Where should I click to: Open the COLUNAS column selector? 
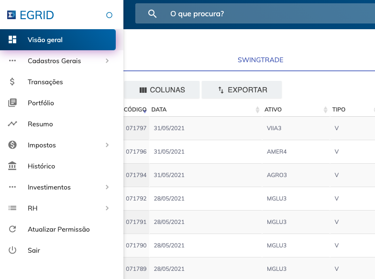coord(162,90)
